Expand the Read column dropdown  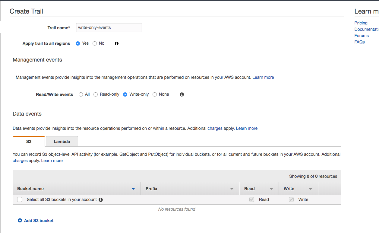point(271,189)
